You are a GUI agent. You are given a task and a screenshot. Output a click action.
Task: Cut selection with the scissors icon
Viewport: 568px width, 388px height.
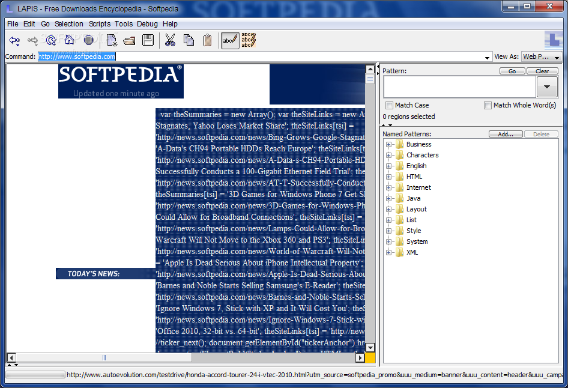tap(170, 40)
